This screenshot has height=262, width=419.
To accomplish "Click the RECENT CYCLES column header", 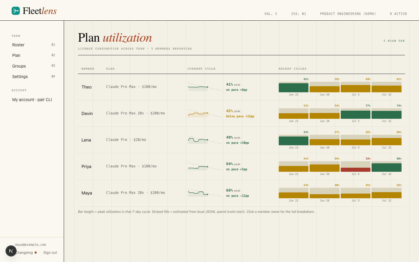I will pyautogui.click(x=292, y=69).
